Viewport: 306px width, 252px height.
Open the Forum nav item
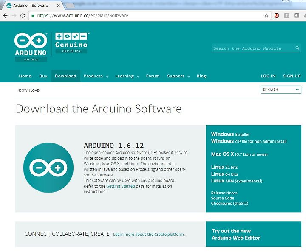[x=153, y=76]
